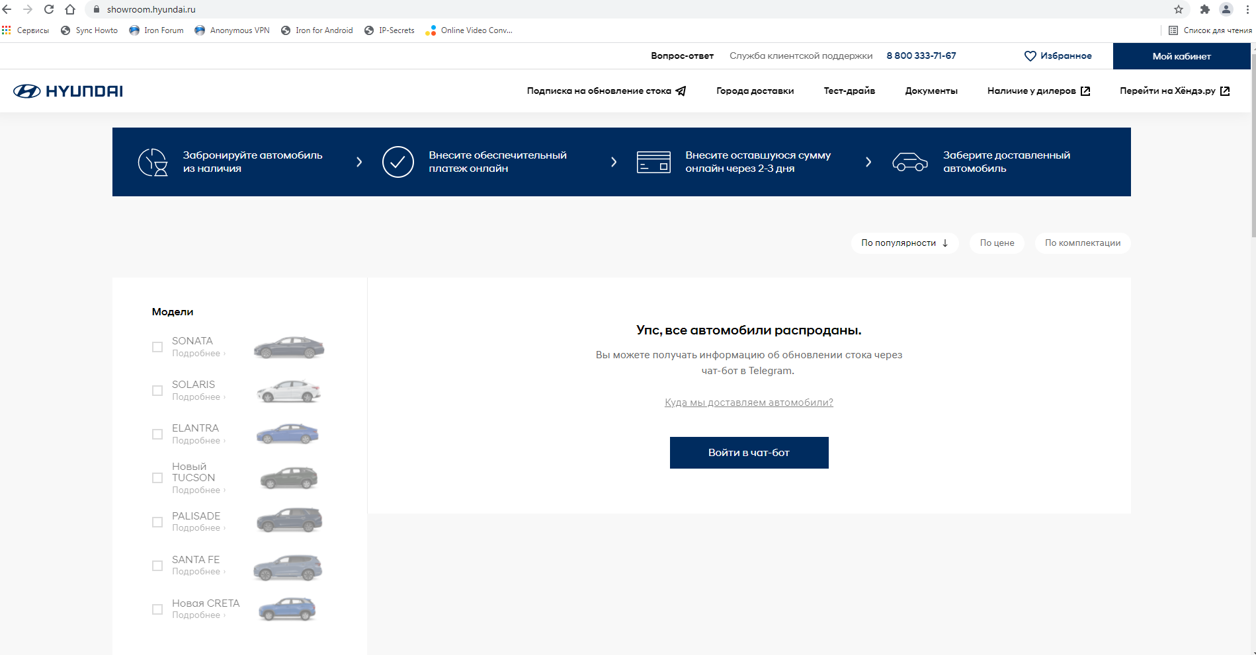Open Подписка на обновление стока menu item
Viewport: 1256px width, 655px height.
[x=607, y=91]
